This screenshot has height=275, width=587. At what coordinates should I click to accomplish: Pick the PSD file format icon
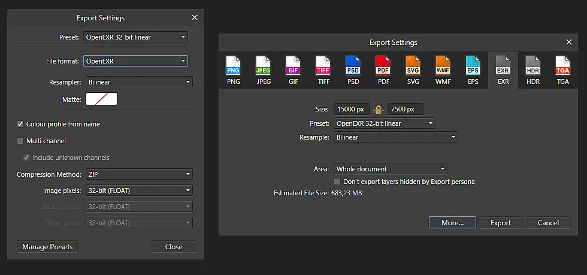[x=353, y=66]
